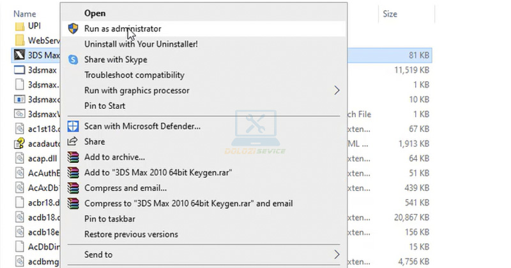511x268 pixels.
Task: Select the 3dsmax file name
Action: (x=42, y=70)
